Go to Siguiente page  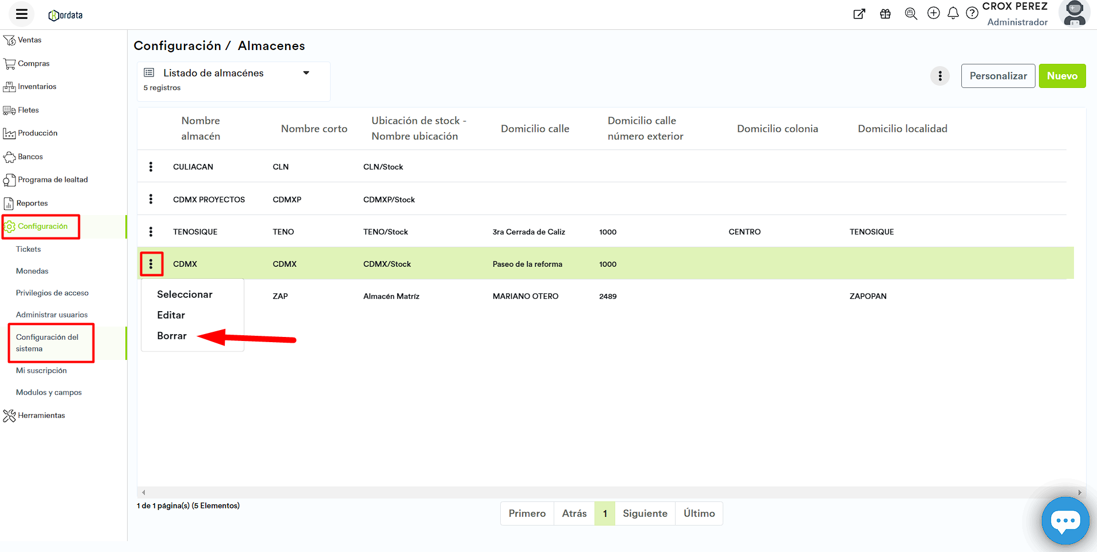coord(645,513)
